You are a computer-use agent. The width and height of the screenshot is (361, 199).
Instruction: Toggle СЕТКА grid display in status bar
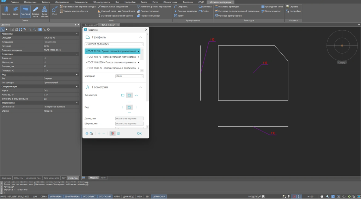44,196
